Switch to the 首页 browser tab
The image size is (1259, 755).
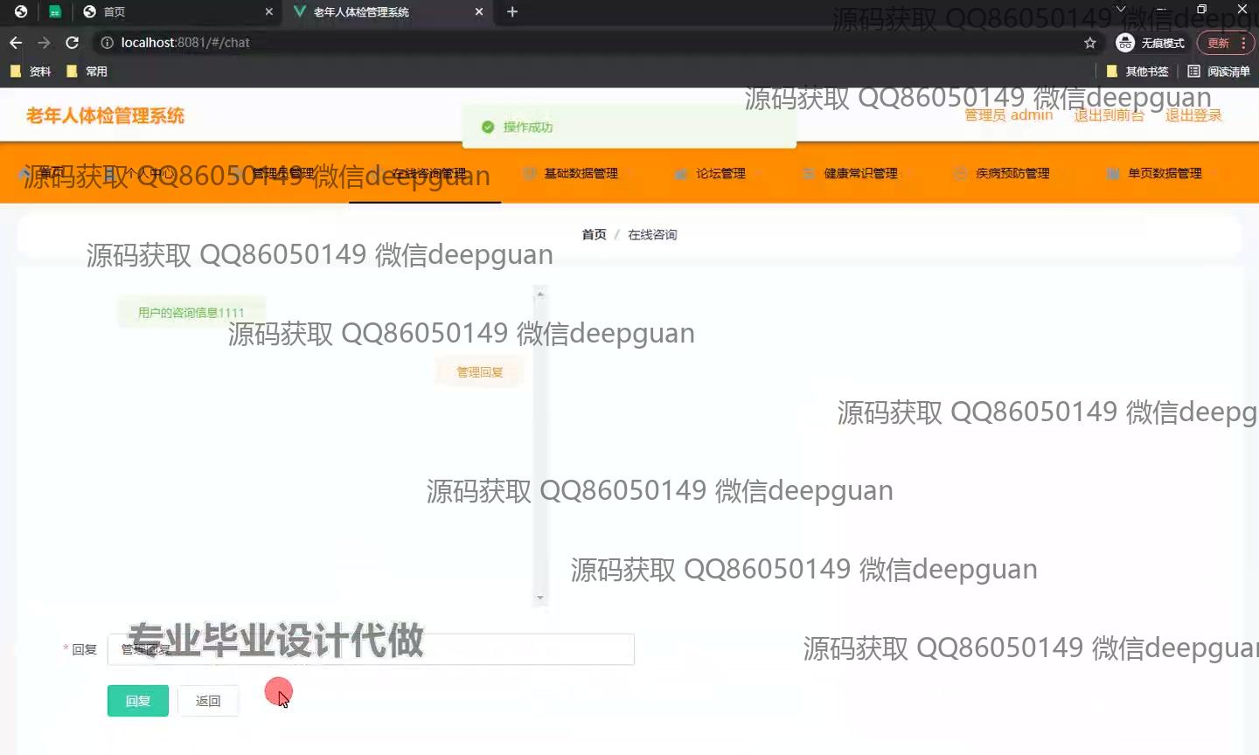pos(166,12)
